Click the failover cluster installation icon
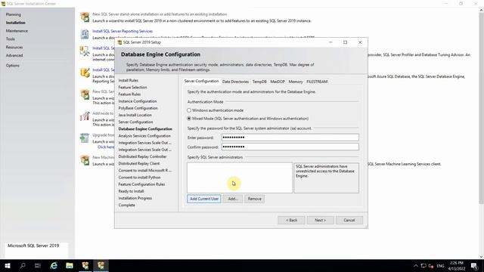 (x=85, y=94)
